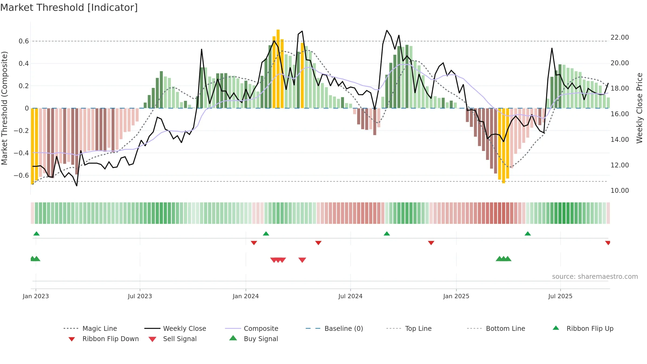Click the 14.00 price axis label
The height and width of the screenshot is (364, 647).
620,140
